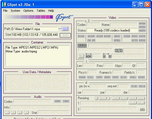152x119 pixels.
Task: Click the PROG indicator
Action: (82, 77)
